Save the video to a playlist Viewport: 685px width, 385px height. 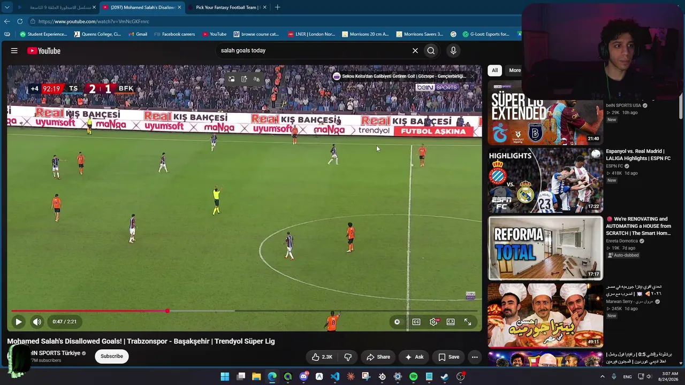pyautogui.click(x=448, y=357)
